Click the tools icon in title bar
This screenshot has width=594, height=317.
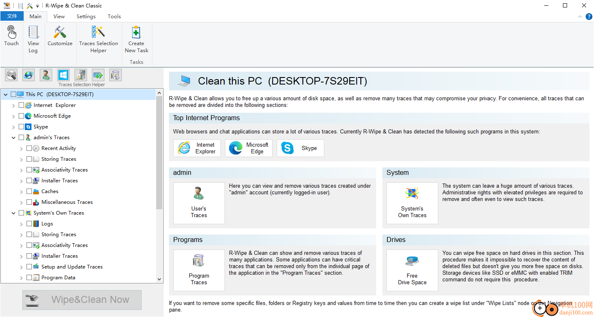pos(30,6)
